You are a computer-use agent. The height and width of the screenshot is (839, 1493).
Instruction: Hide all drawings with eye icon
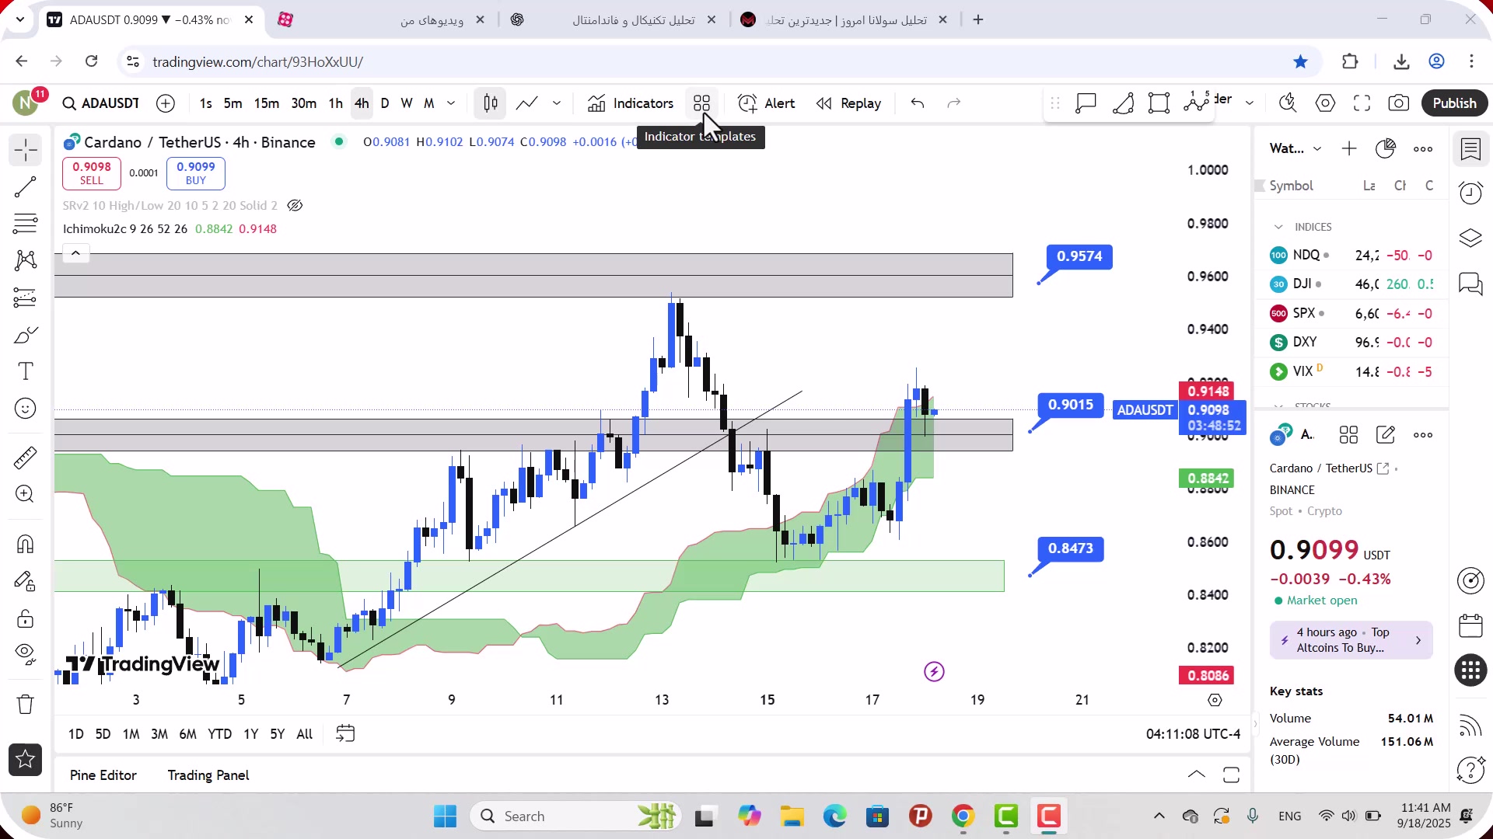pos(26,654)
